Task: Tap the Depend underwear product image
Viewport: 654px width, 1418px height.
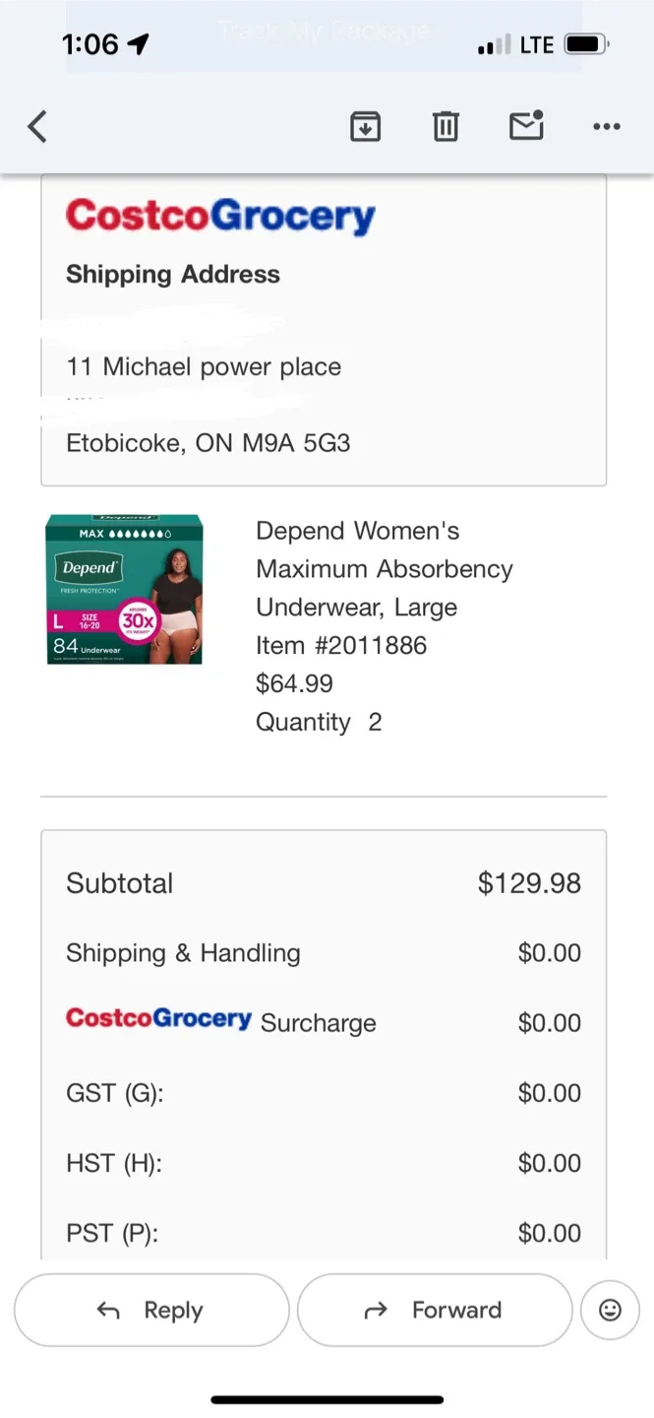Action: coord(125,589)
